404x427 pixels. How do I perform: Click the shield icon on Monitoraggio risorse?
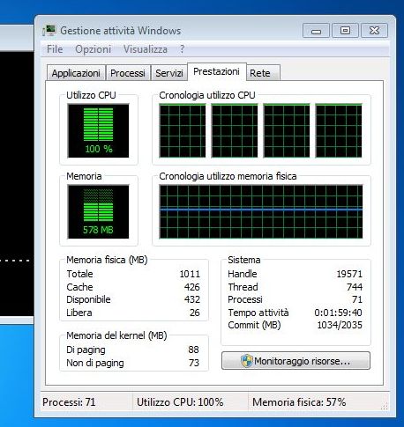coord(247,361)
